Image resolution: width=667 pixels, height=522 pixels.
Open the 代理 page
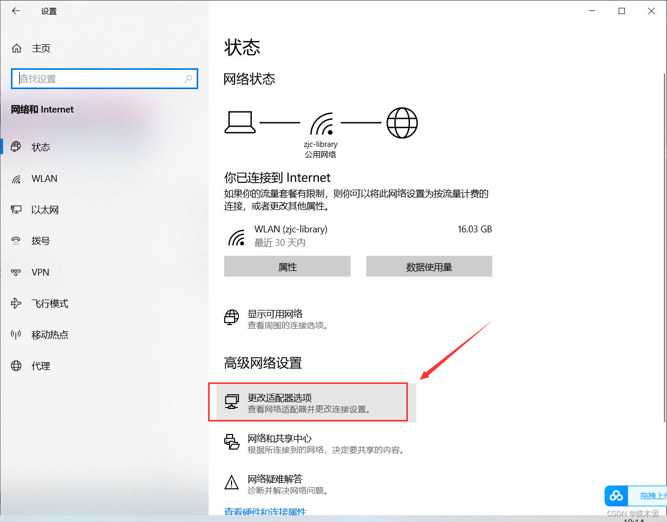tap(104, 366)
